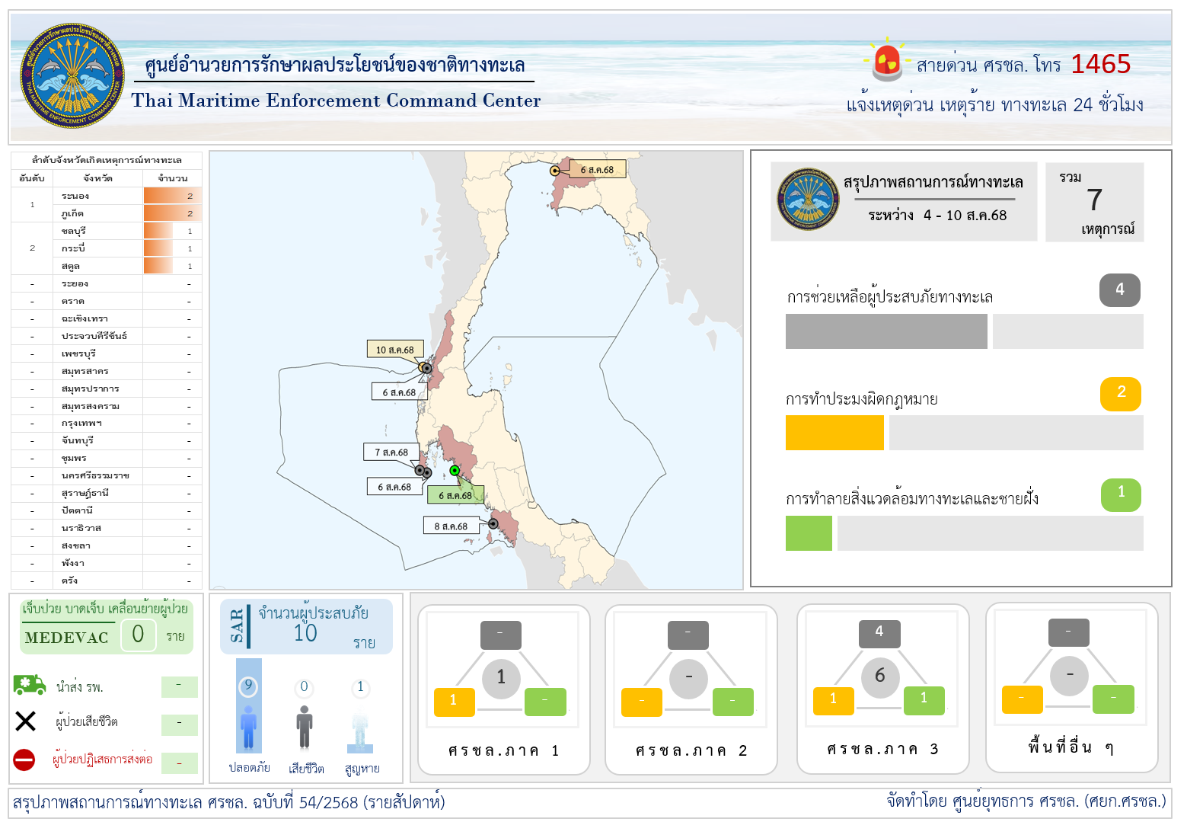This screenshot has width=1187, height=822.
Task: Click the MEDEVAC count box
Action: [x=138, y=635]
